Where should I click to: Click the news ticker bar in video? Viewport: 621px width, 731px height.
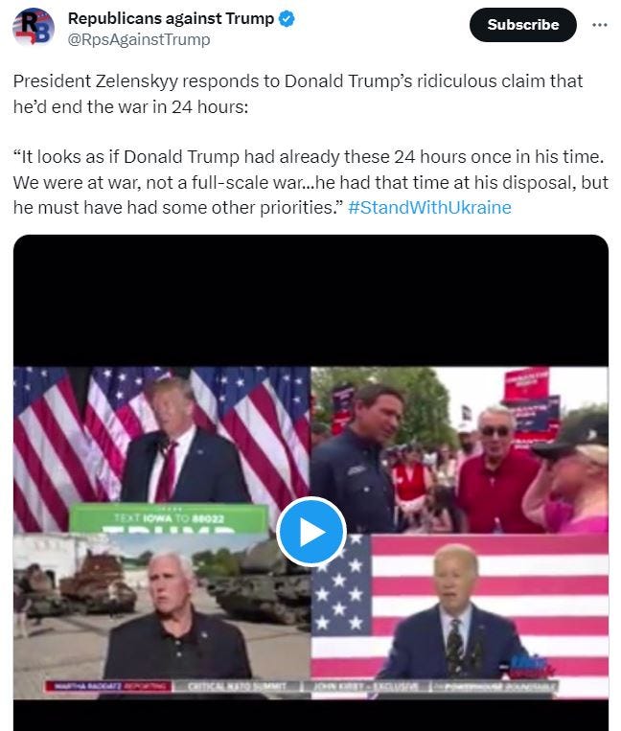tap(301, 686)
